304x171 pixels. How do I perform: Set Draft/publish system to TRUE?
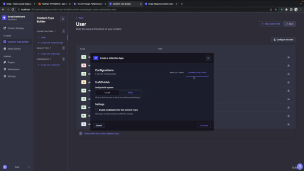tap(130, 93)
